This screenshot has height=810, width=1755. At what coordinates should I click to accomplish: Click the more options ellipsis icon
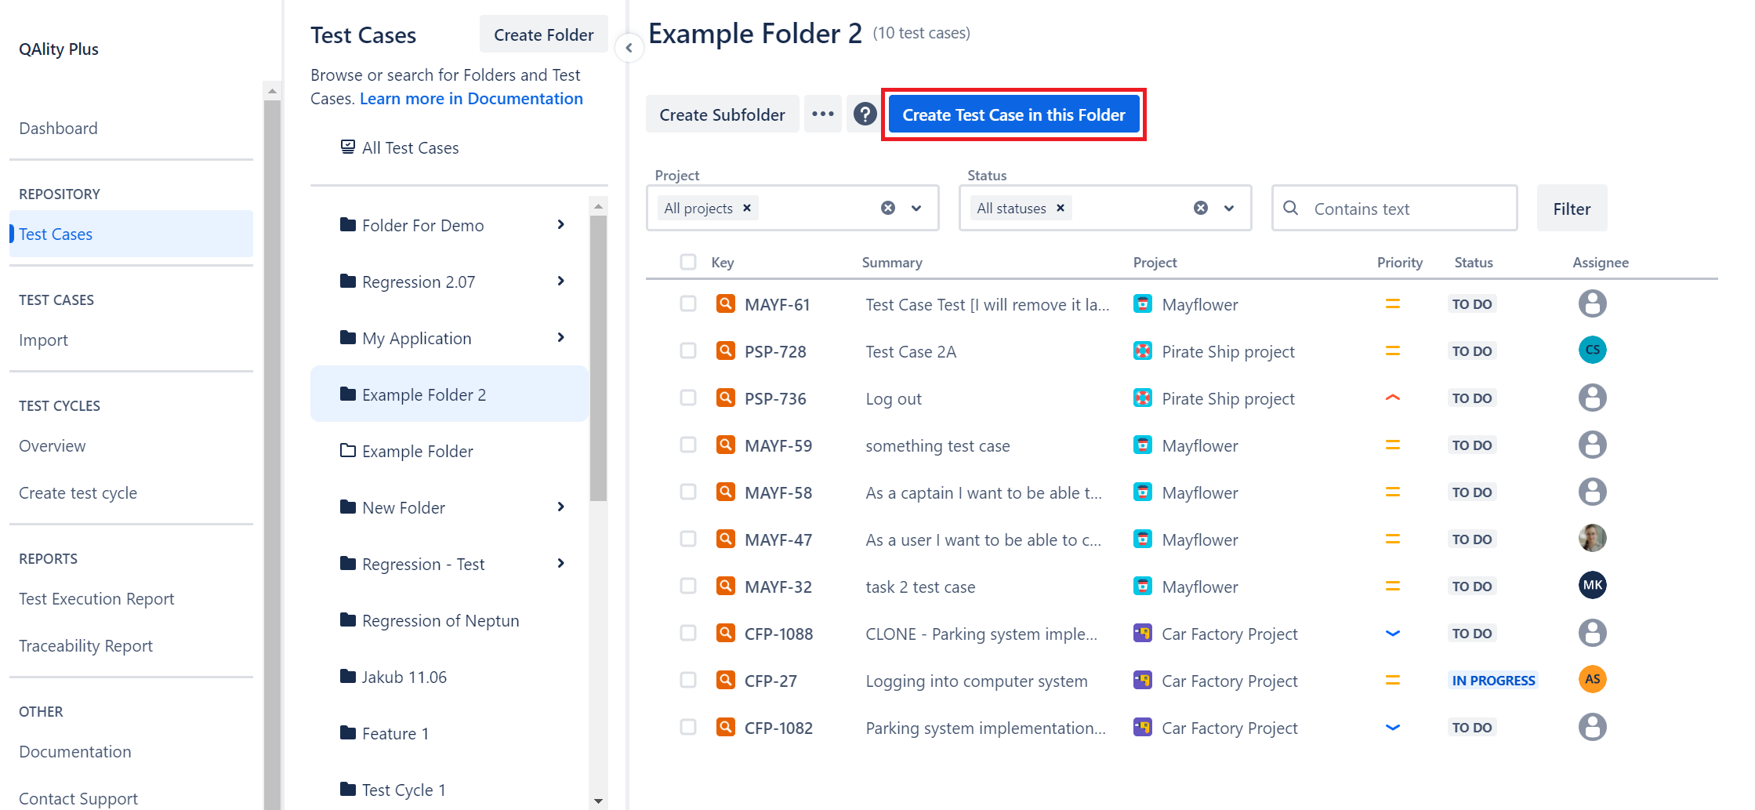(x=823, y=114)
